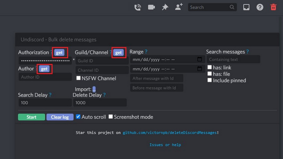
Task: Open the inbox icon in the top bar
Action: [246, 7]
